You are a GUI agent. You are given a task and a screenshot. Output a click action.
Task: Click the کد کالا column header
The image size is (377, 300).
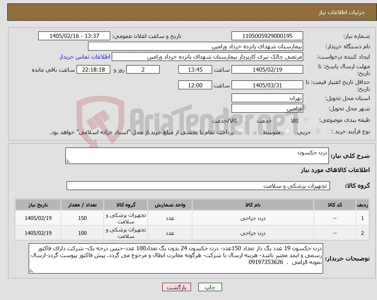(335, 205)
